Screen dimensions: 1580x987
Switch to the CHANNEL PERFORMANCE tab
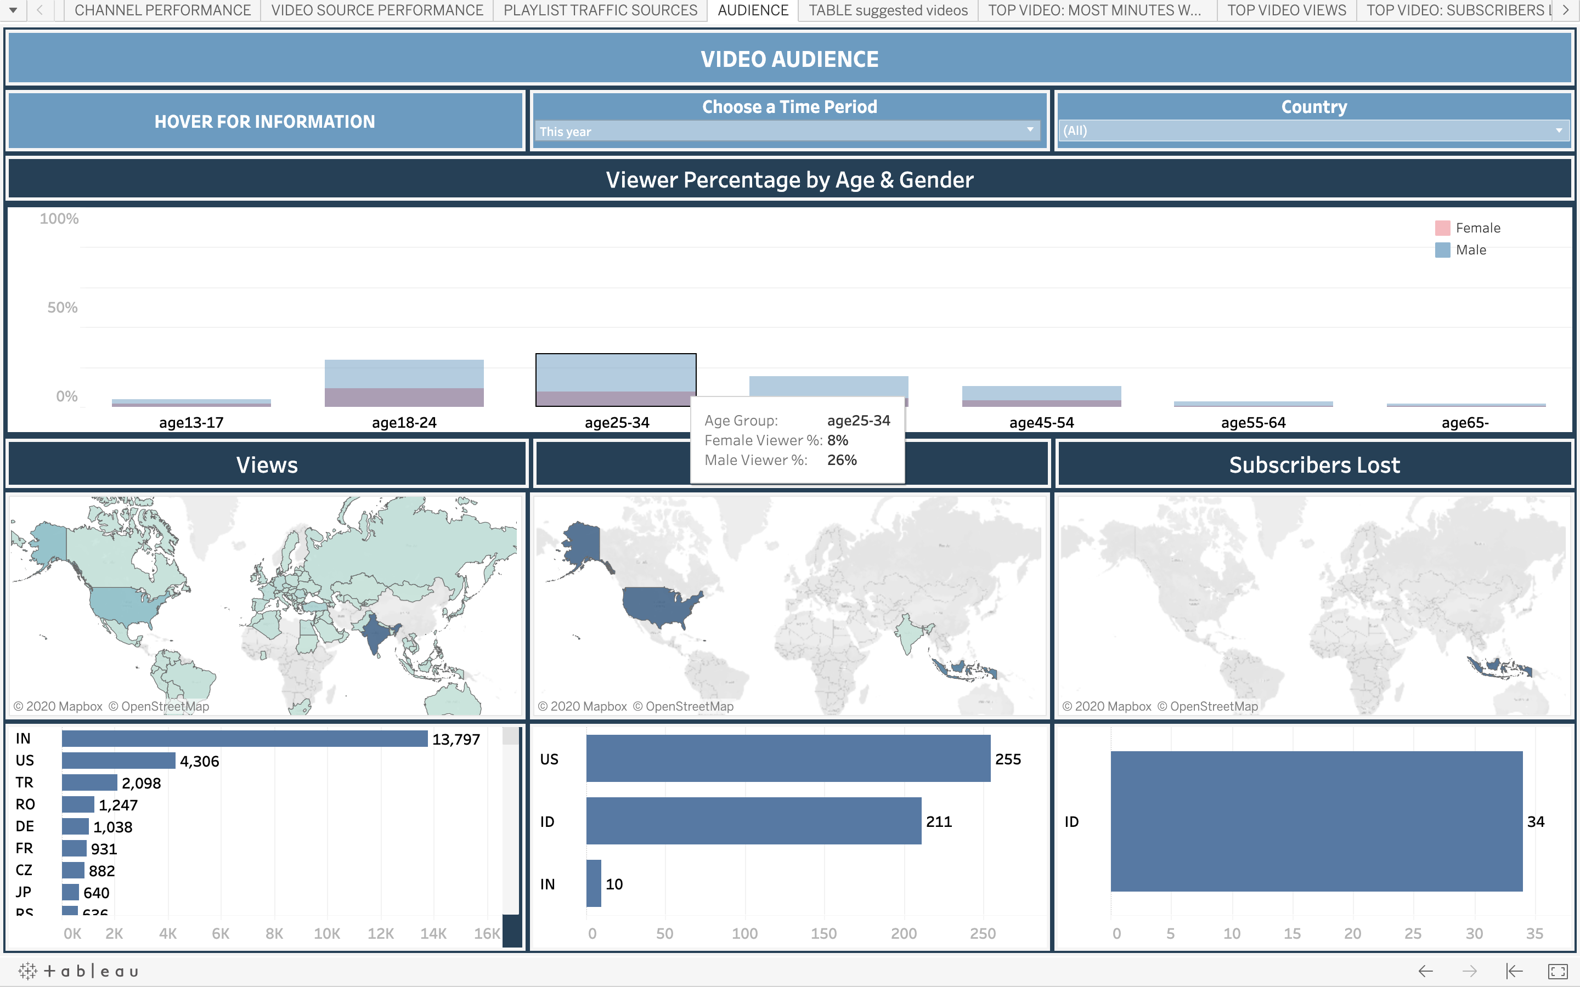click(162, 10)
